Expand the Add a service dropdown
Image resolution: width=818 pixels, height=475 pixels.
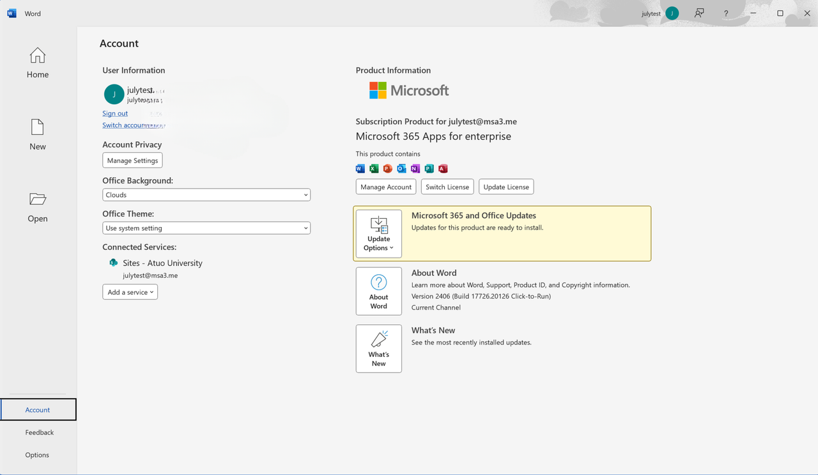pos(130,292)
